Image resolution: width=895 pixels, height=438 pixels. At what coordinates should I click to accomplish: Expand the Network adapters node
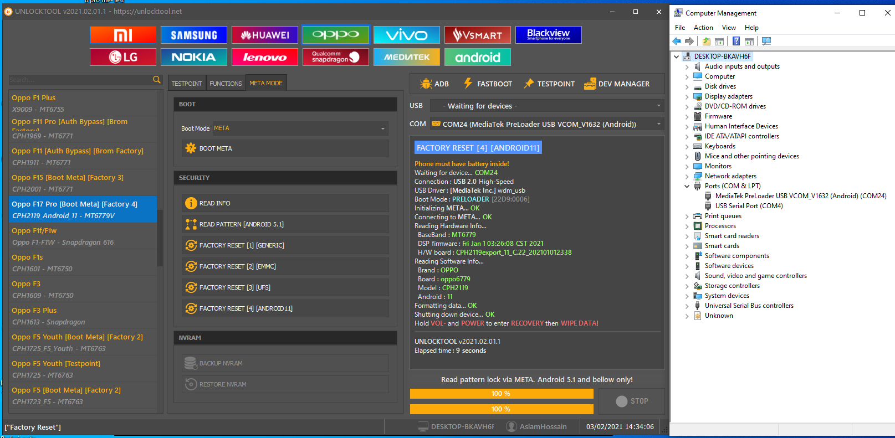[x=687, y=176]
